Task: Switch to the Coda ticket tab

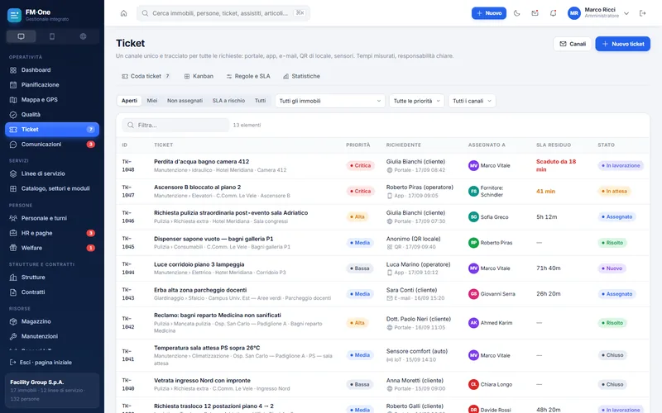Action: tap(146, 76)
